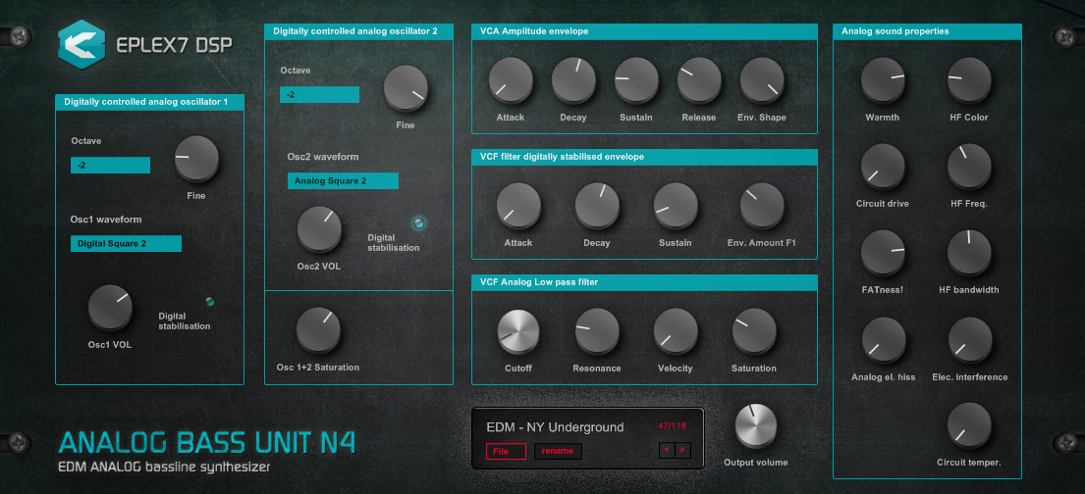Viewport: 1085px width, 494px height.
Task: Click the Env. Amount F1 knob
Action: tap(763, 205)
